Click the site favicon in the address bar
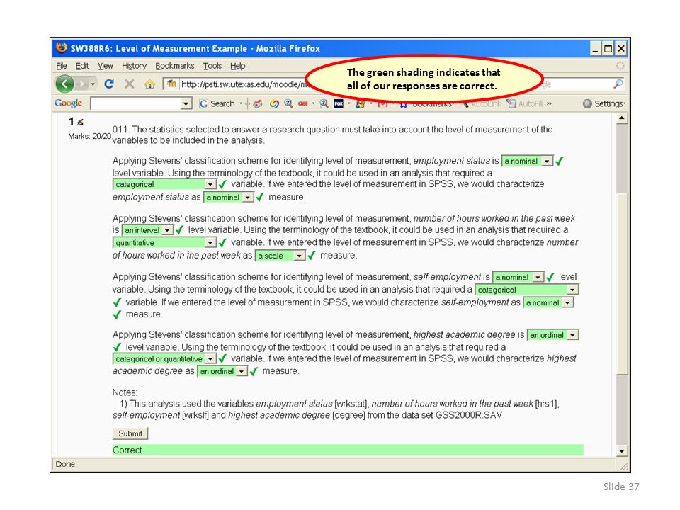Viewport: 680px width, 510px height. [171, 84]
